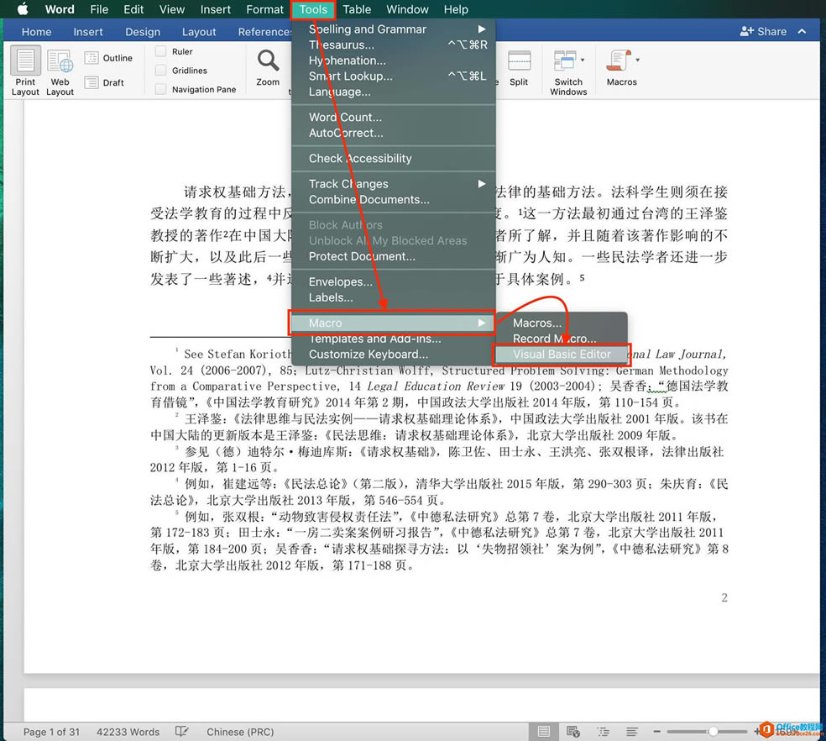The width and height of the screenshot is (826, 741).
Task: Click spelling check icon in status bar
Action: 181,732
